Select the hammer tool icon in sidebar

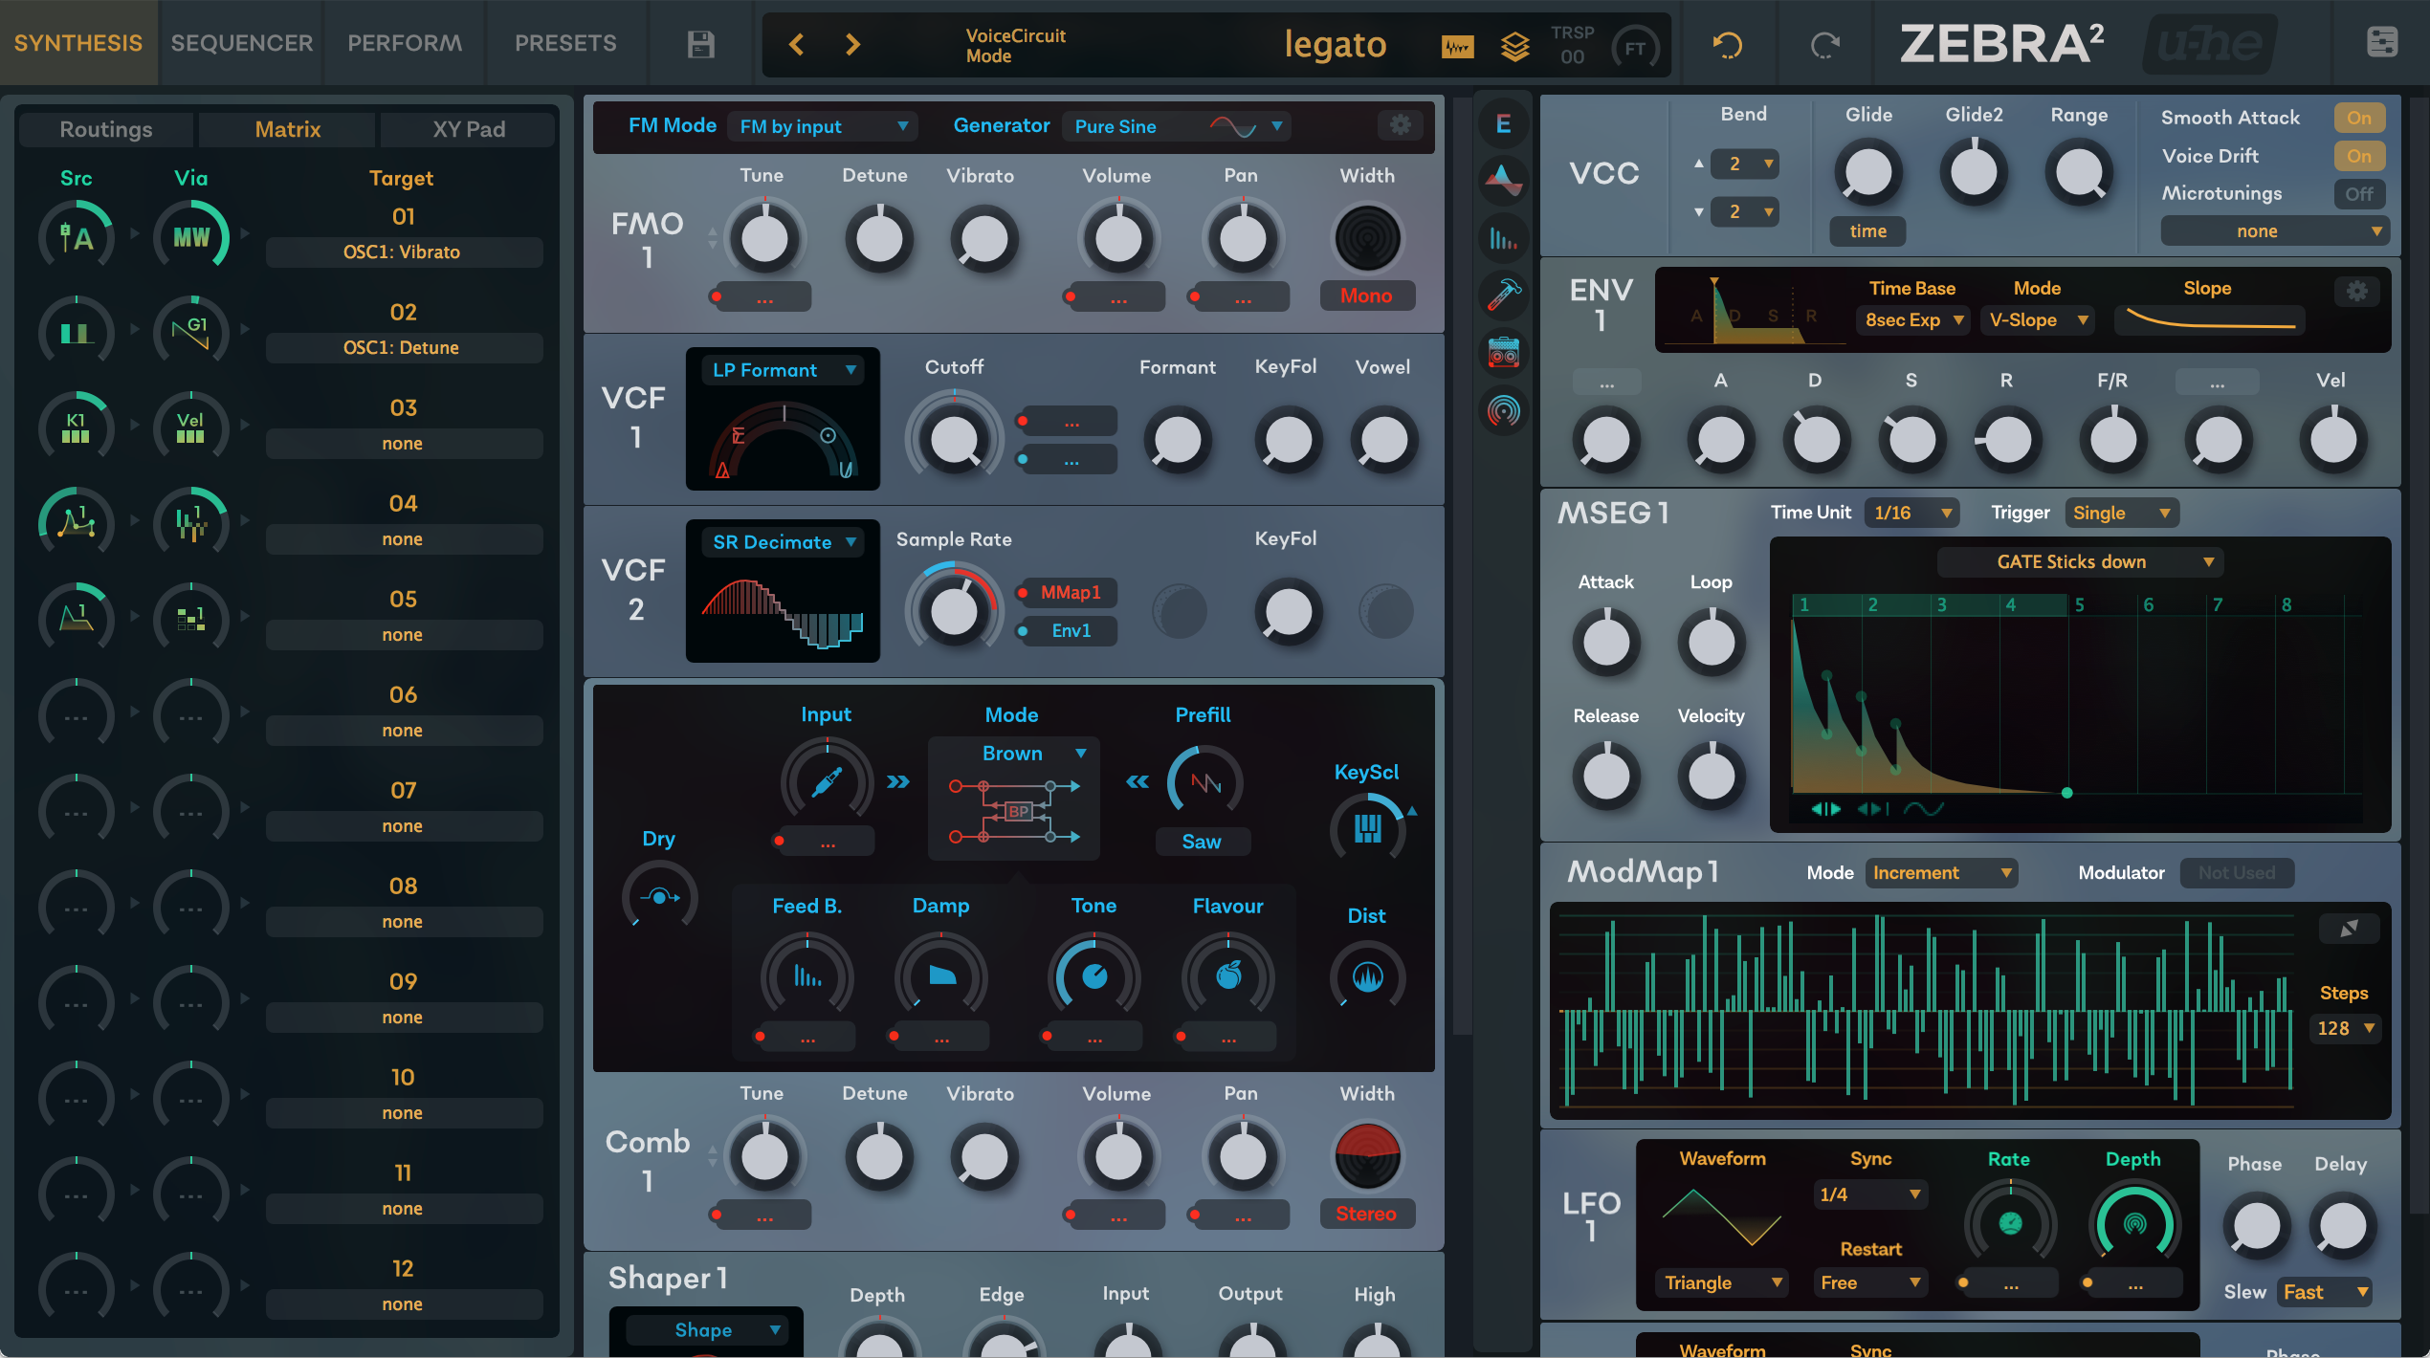coord(1504,296)
